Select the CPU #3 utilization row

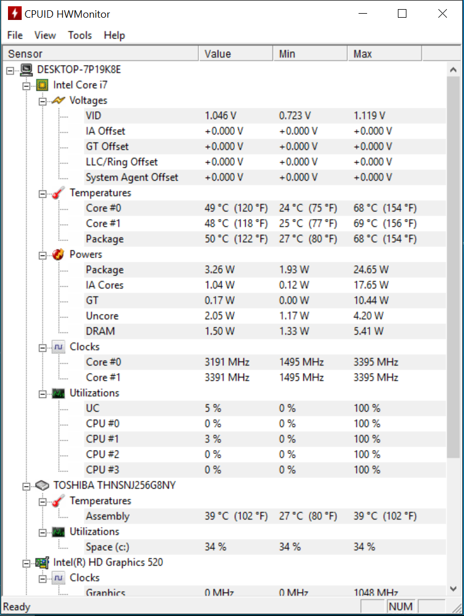[266, 470]
